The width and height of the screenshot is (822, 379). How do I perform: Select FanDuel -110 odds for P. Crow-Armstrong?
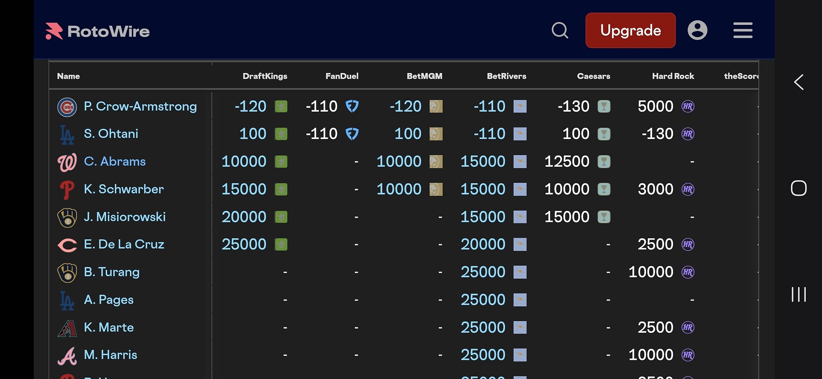[322, 106]
